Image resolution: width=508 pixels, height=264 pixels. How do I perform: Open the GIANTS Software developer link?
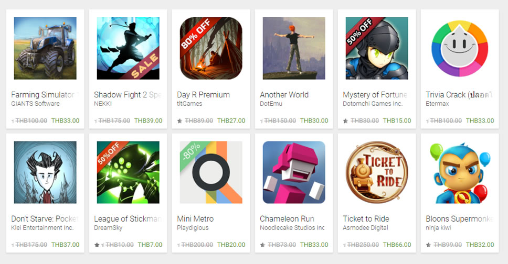pyautogui.click(x=35, y=104)
